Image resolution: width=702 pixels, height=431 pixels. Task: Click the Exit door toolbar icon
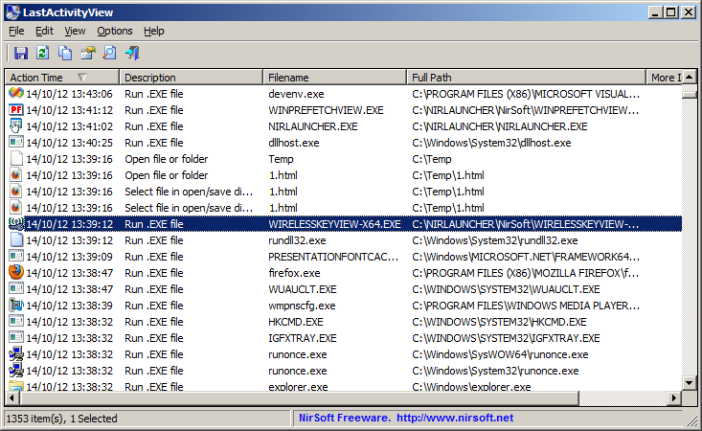(132, 54)
